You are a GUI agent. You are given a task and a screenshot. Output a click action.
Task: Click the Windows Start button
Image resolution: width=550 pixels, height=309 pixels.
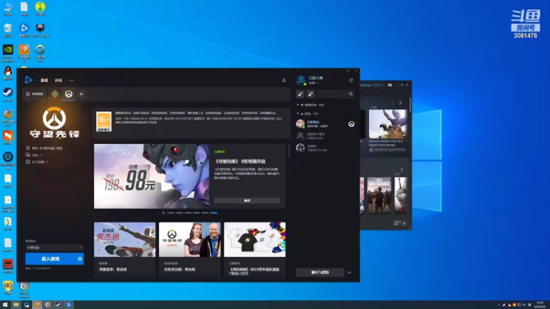[5, 305]
